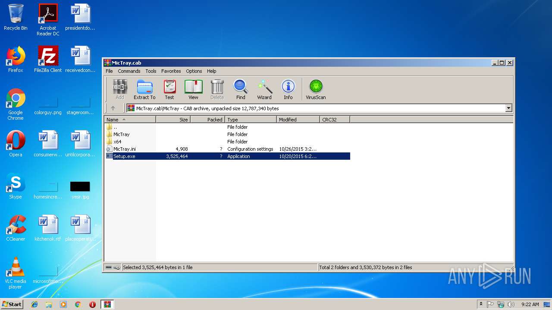Select the parent folder '..' row

[227, 127]
